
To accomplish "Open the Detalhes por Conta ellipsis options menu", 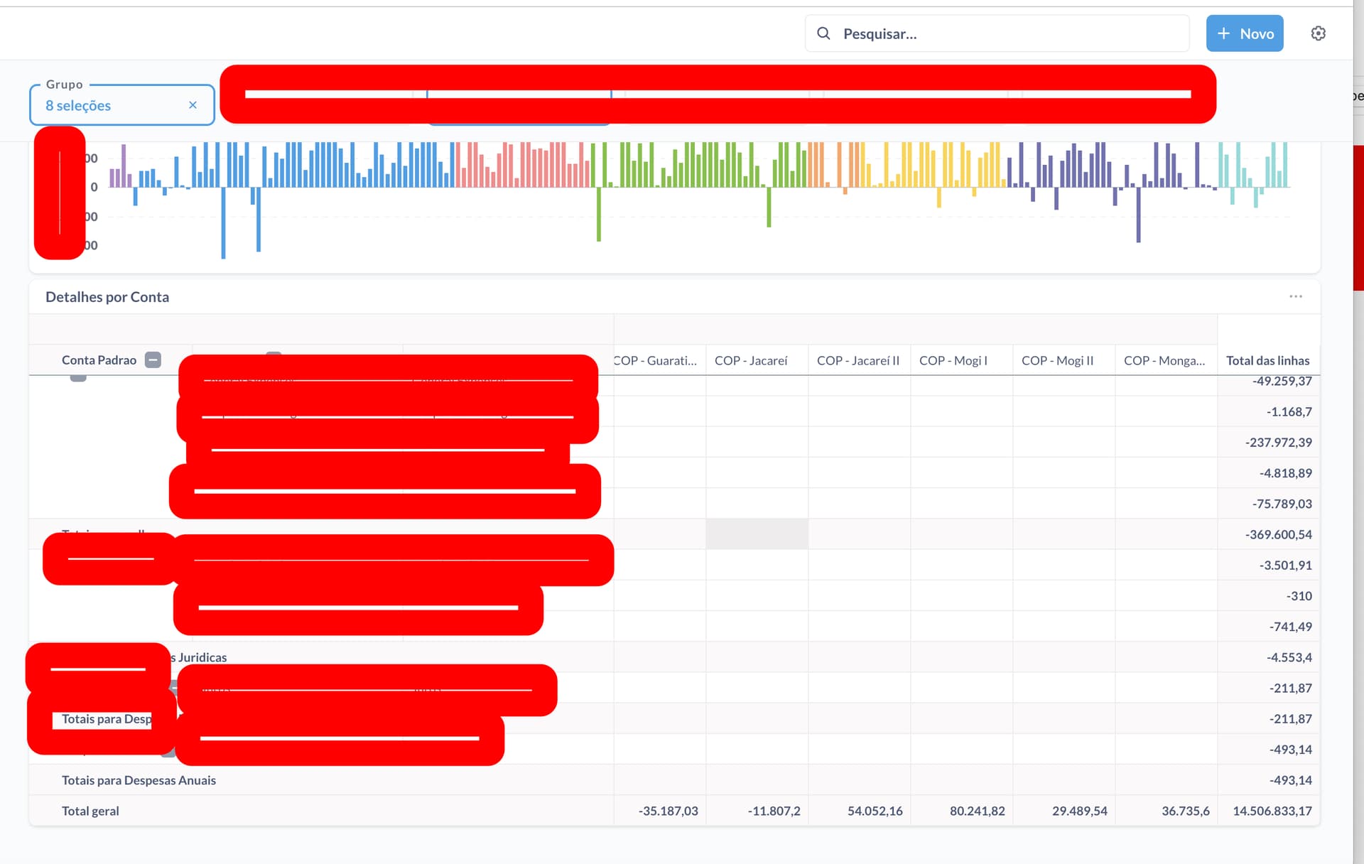I will [x=1296, y=296].
